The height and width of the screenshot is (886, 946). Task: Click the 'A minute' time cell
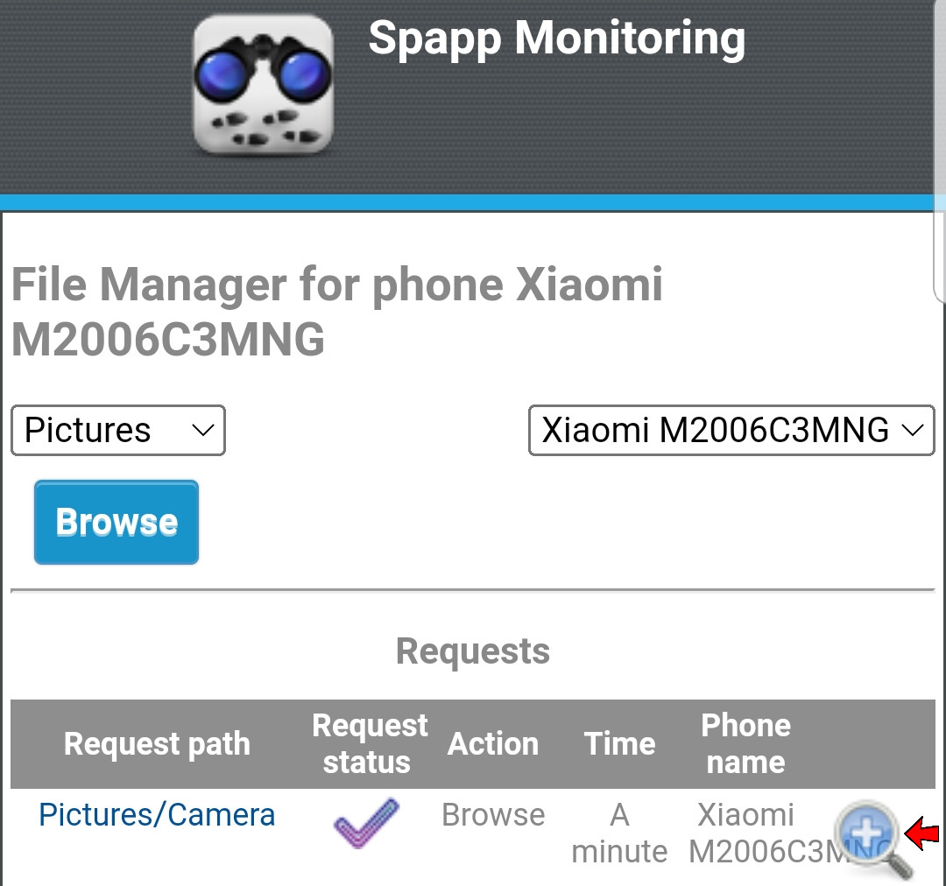tap(619, 833)
